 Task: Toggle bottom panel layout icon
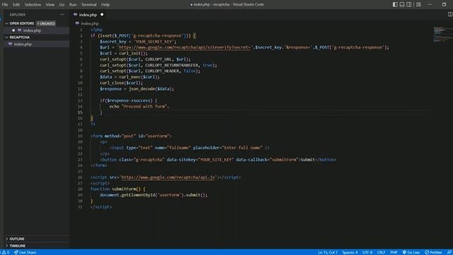tap(402, 5)
